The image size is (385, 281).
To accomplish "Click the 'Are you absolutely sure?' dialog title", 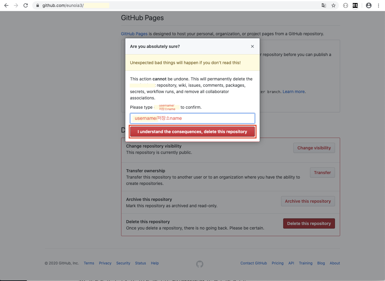I will point(155,46).
